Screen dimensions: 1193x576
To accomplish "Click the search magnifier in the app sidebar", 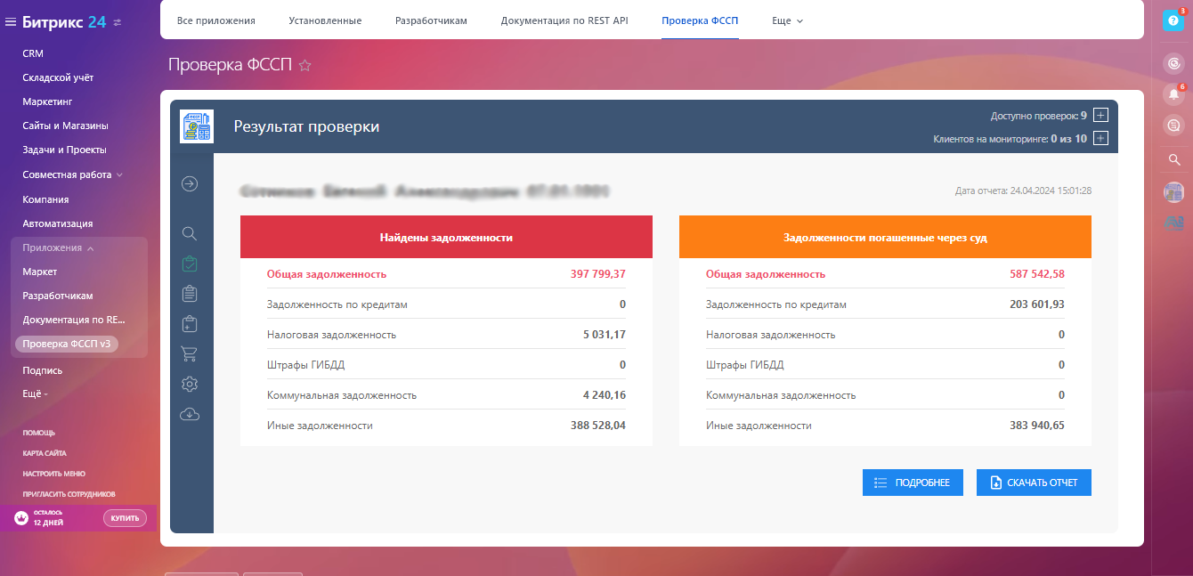I will point(189,233).
